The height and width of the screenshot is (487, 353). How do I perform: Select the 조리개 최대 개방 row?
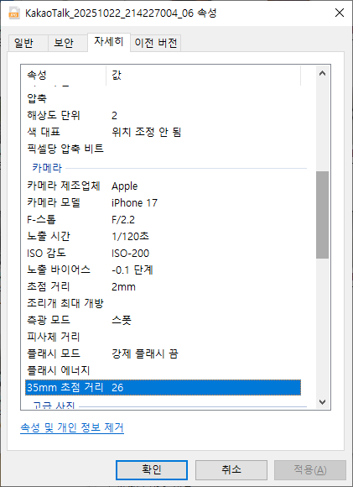tap(163, 303)
